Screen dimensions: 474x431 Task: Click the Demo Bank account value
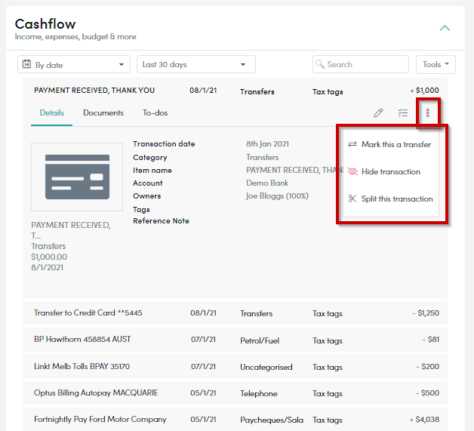coord(267,183)
